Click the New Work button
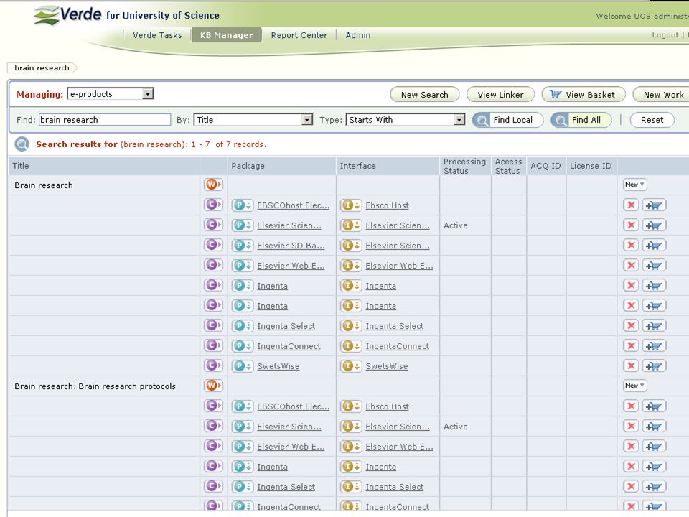The height and width of the screenshot is (517, 689). pyautogui.click(x=662, y=95)
